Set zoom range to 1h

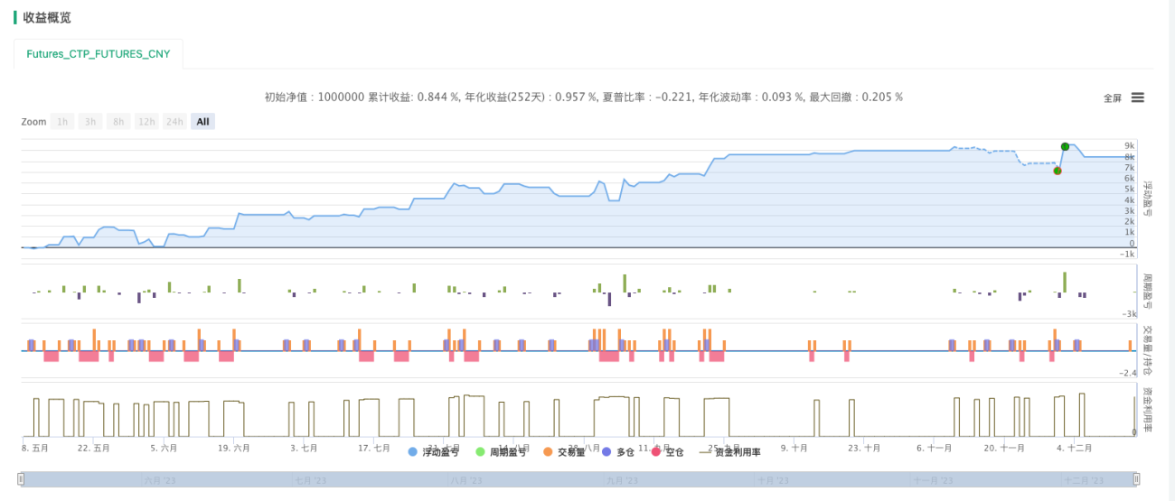click(x=62, y=122)
